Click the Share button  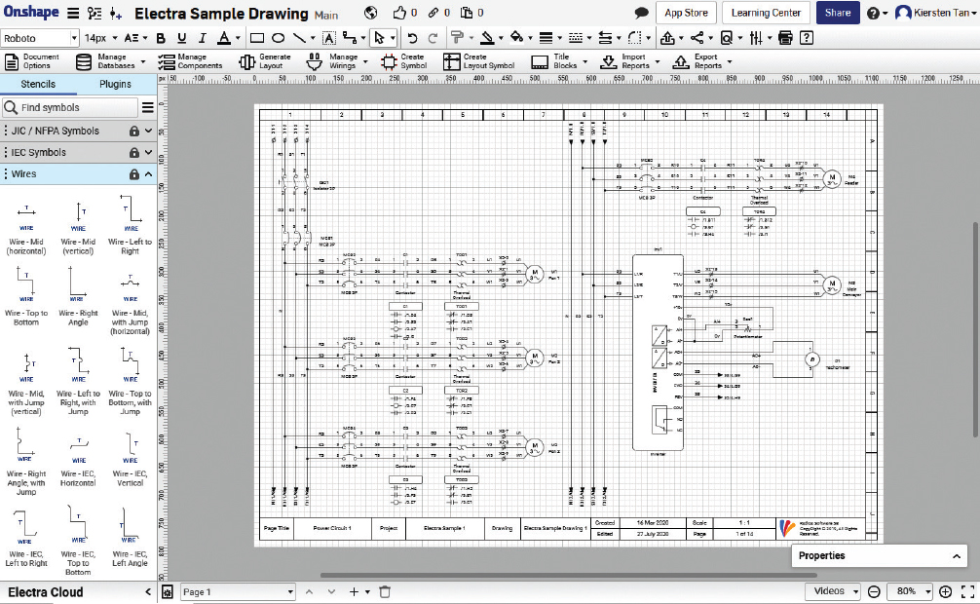tap(837, 13)
